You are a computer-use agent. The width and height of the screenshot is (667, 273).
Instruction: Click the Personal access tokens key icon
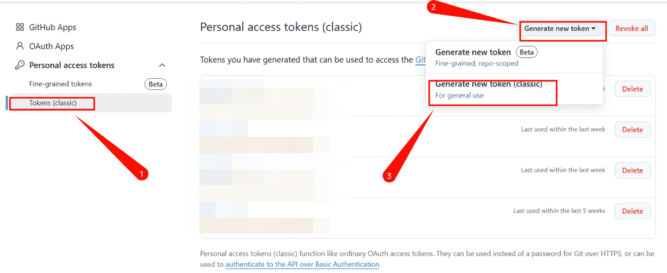(20, 65)
